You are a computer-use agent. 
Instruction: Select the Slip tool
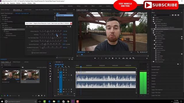tap(50, 74)
